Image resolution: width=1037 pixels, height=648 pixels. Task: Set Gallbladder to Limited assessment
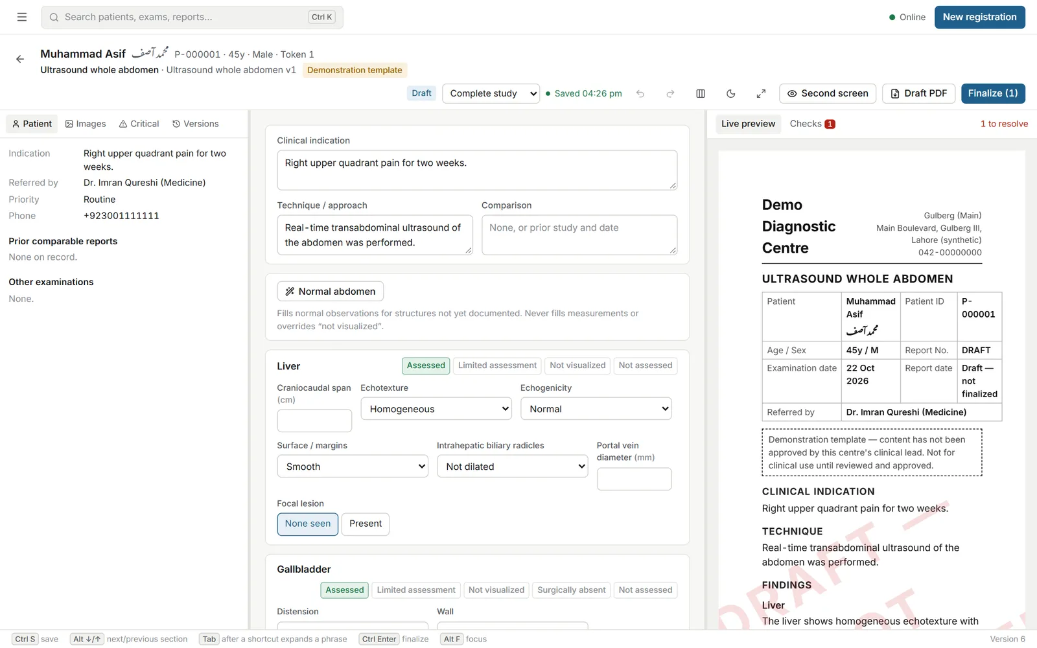(416, 590)
